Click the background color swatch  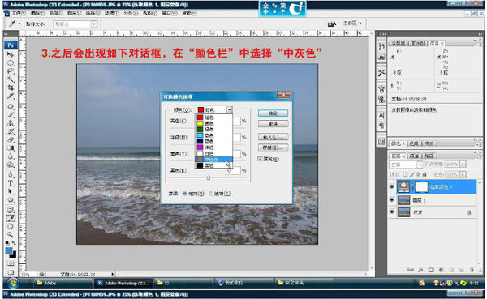(12, 254)
